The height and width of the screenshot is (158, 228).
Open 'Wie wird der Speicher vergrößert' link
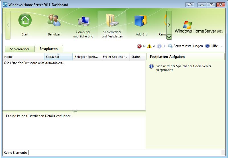tap(184, 68)
